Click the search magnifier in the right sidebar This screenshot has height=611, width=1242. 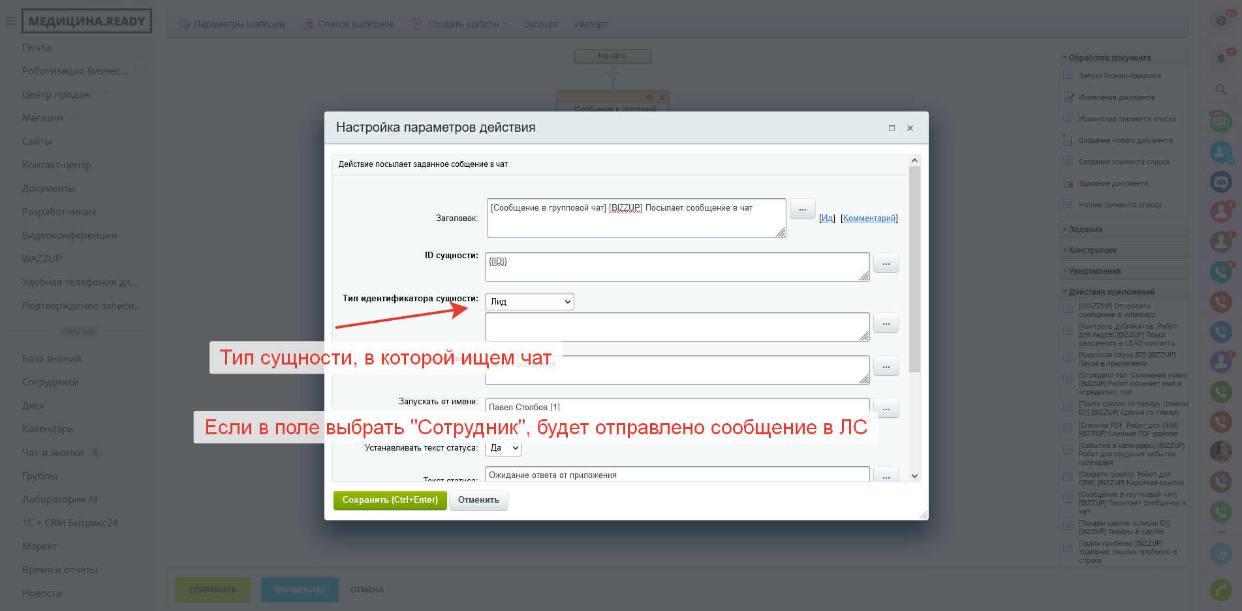(1221, 89)
